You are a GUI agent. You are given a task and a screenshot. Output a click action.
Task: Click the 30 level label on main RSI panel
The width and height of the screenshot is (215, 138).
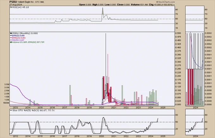[177, 23]
